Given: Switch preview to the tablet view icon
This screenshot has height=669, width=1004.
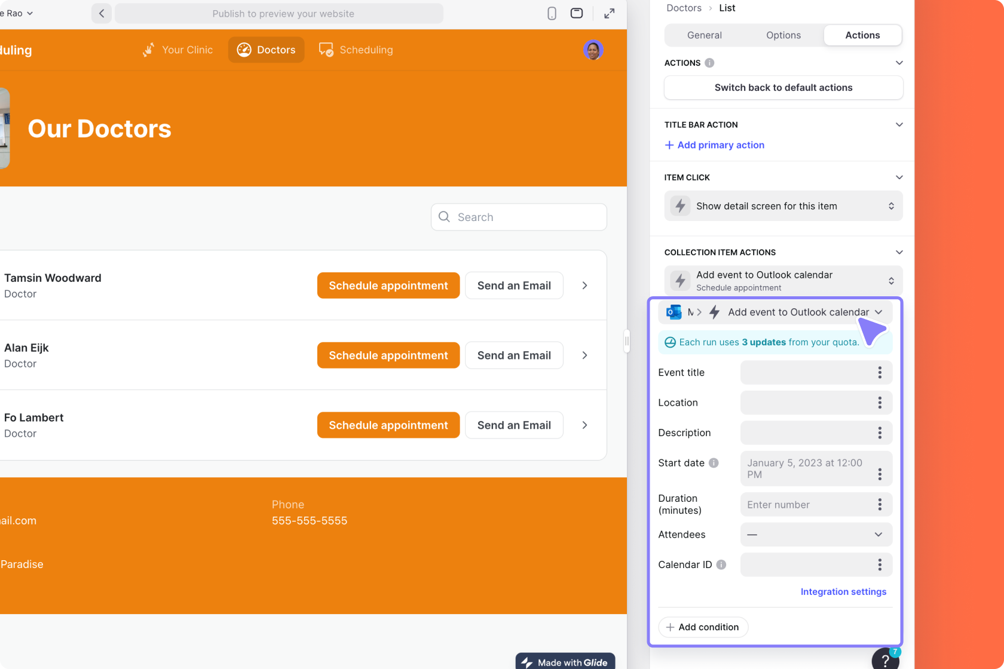Looking at the screenshot, I should pyautogui.click(x=577, y=13).
